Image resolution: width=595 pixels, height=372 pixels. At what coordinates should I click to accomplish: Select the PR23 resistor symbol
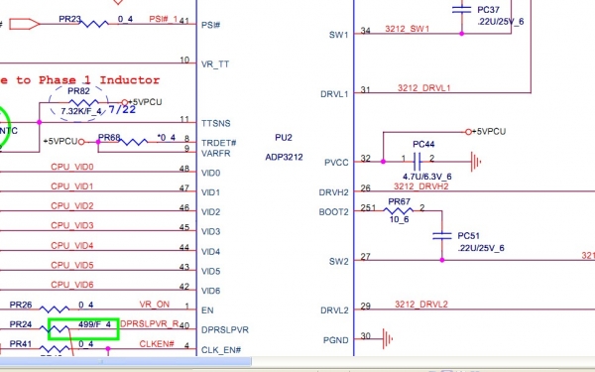click(94, 24)
